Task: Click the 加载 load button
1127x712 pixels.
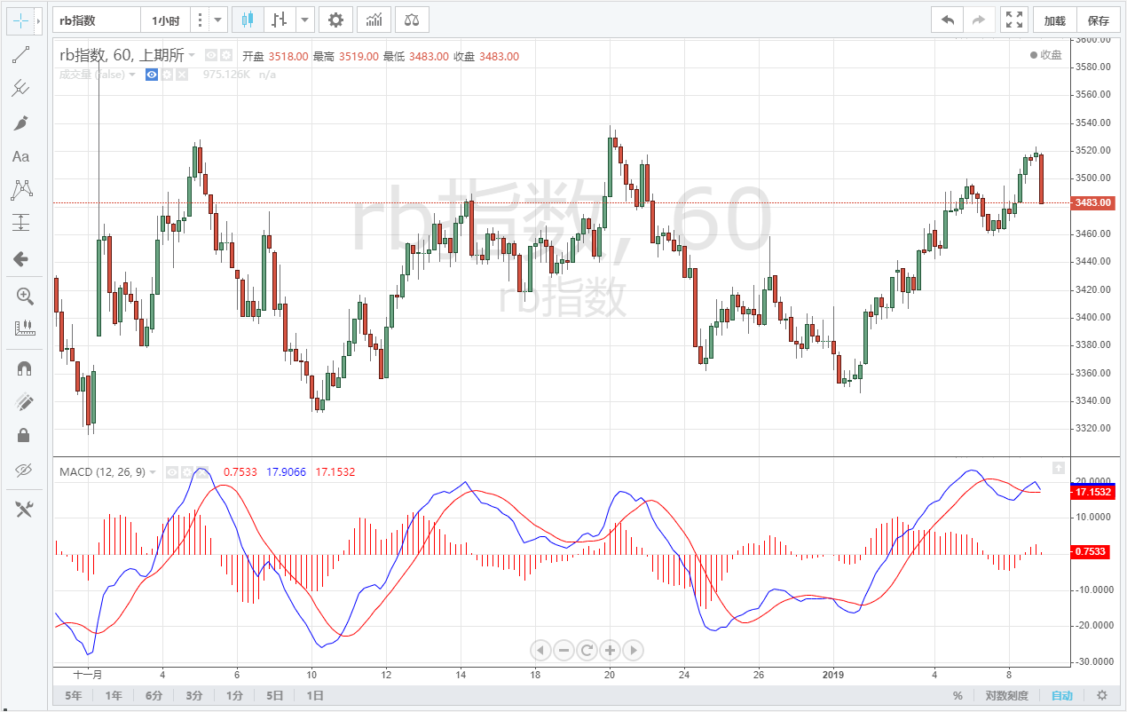Action: [x=1054, y=20]
